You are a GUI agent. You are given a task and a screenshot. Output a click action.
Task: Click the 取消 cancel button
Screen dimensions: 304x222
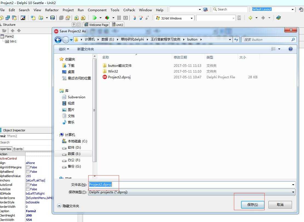280,204
